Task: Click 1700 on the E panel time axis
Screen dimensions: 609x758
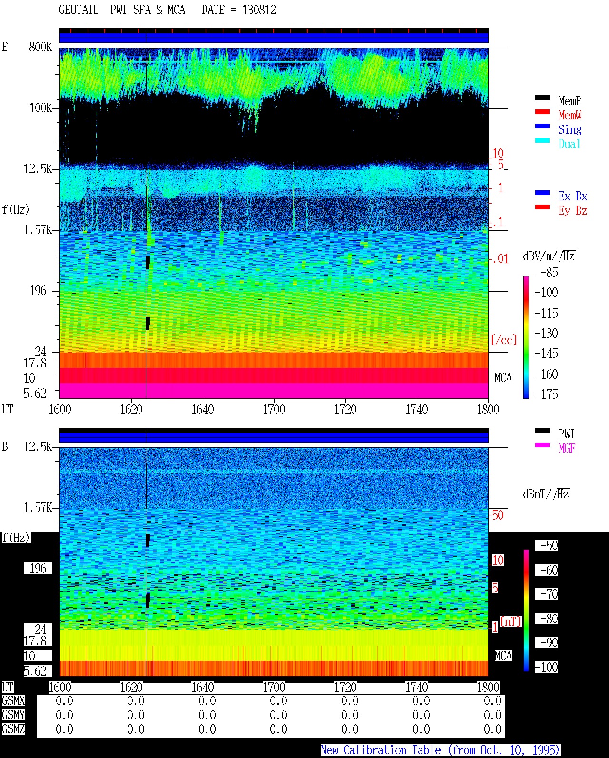Action: coord(274,409)
